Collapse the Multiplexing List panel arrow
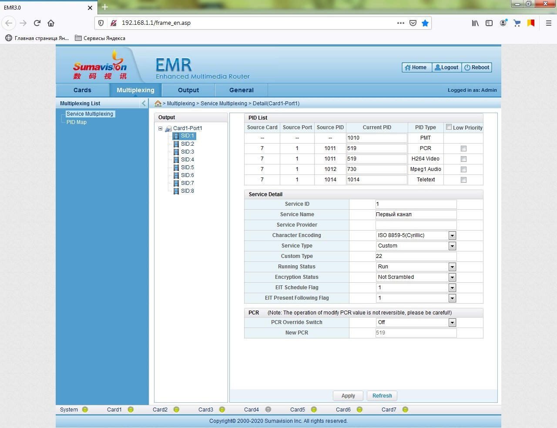The width and height of the screenshot is (557, 428). [144, 104]
